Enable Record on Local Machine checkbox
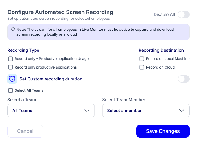197x145 pixels. [142, 59]
